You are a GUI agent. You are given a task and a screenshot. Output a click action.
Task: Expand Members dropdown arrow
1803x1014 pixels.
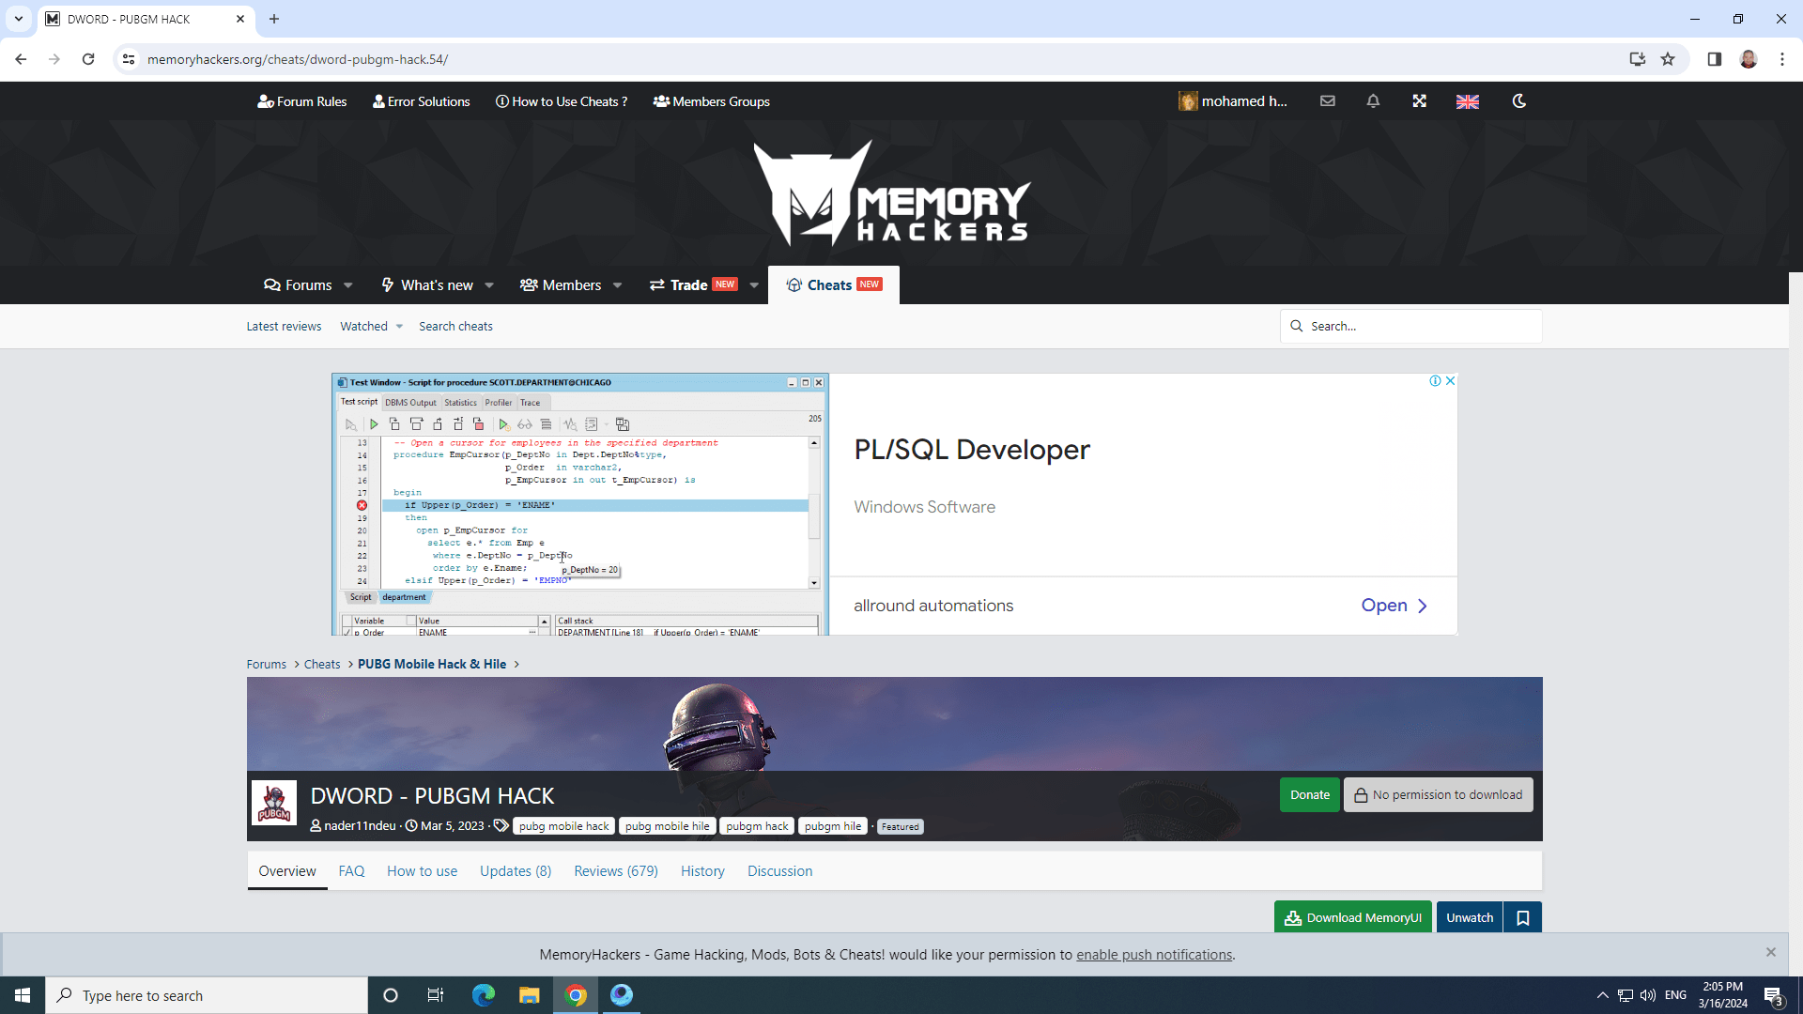[617, 285]
